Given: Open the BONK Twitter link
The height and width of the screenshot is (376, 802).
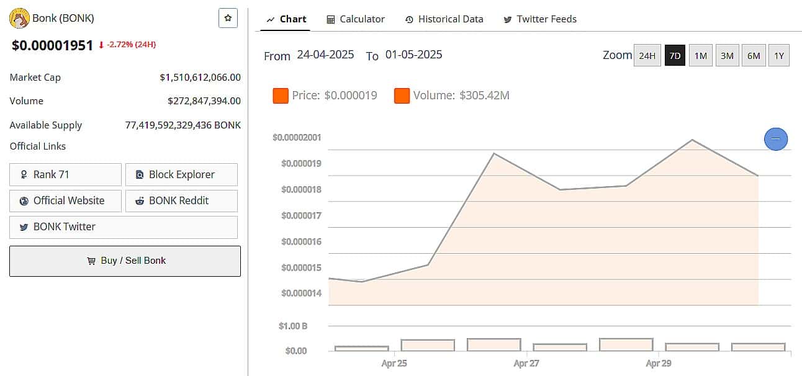Looking at the screenshot, I should click(124, 227).
